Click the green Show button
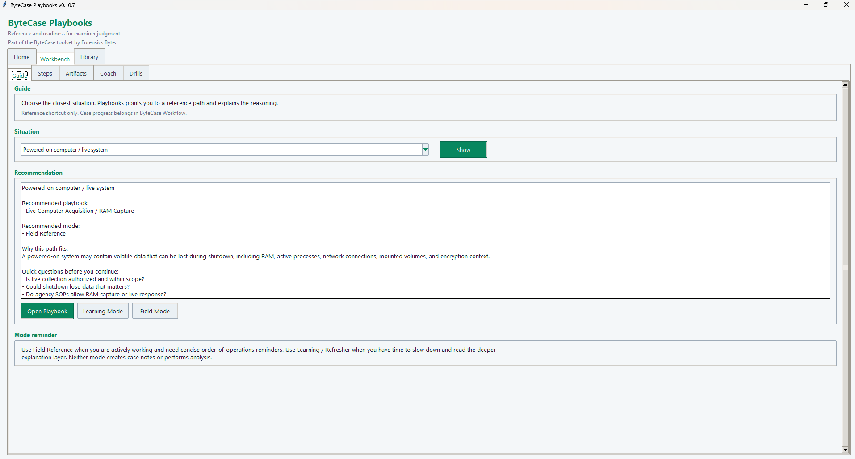This screenshot has height=459, width=855. click(x=463, y=150)
